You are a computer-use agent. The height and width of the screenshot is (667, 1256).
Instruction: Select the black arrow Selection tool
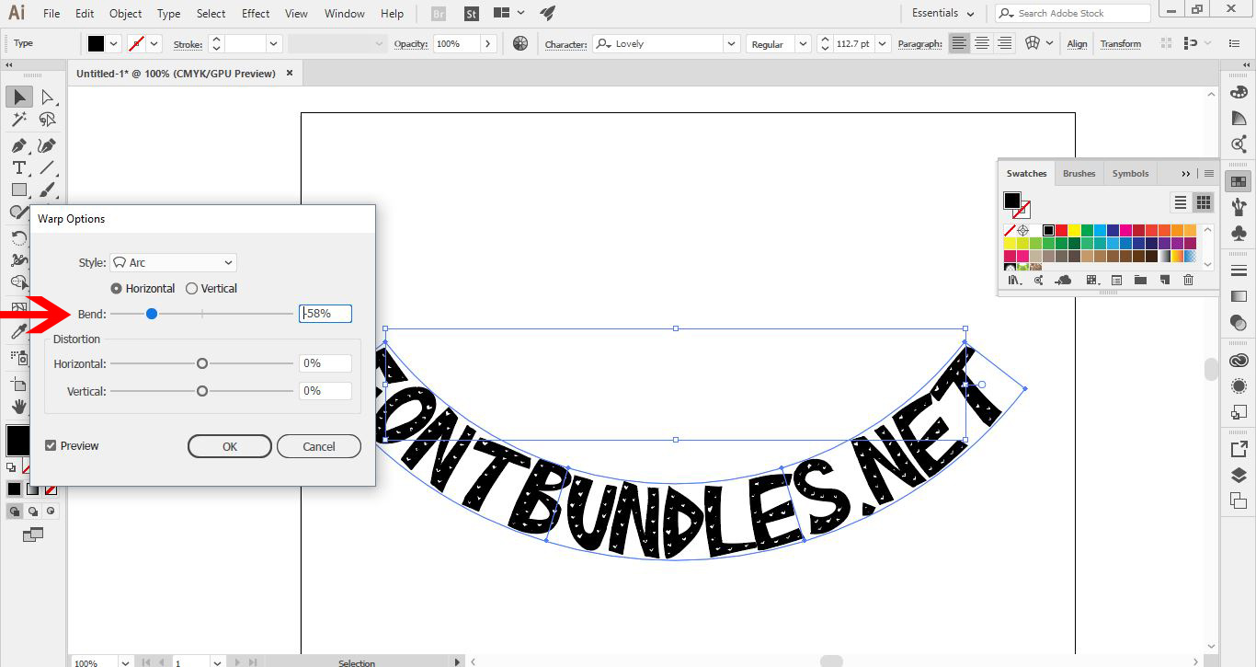[19, 97]
